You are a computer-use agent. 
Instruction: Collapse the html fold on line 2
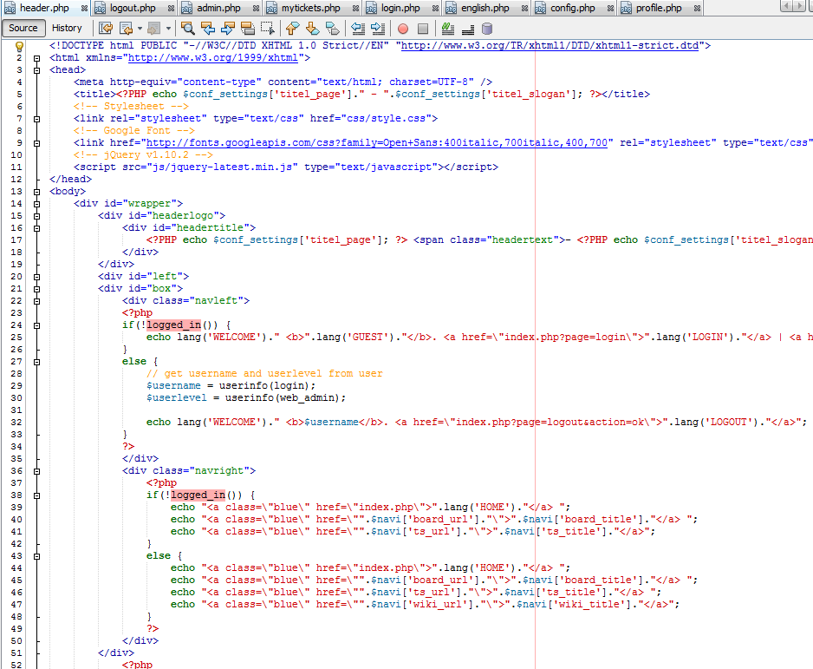(x=36, y=58)
